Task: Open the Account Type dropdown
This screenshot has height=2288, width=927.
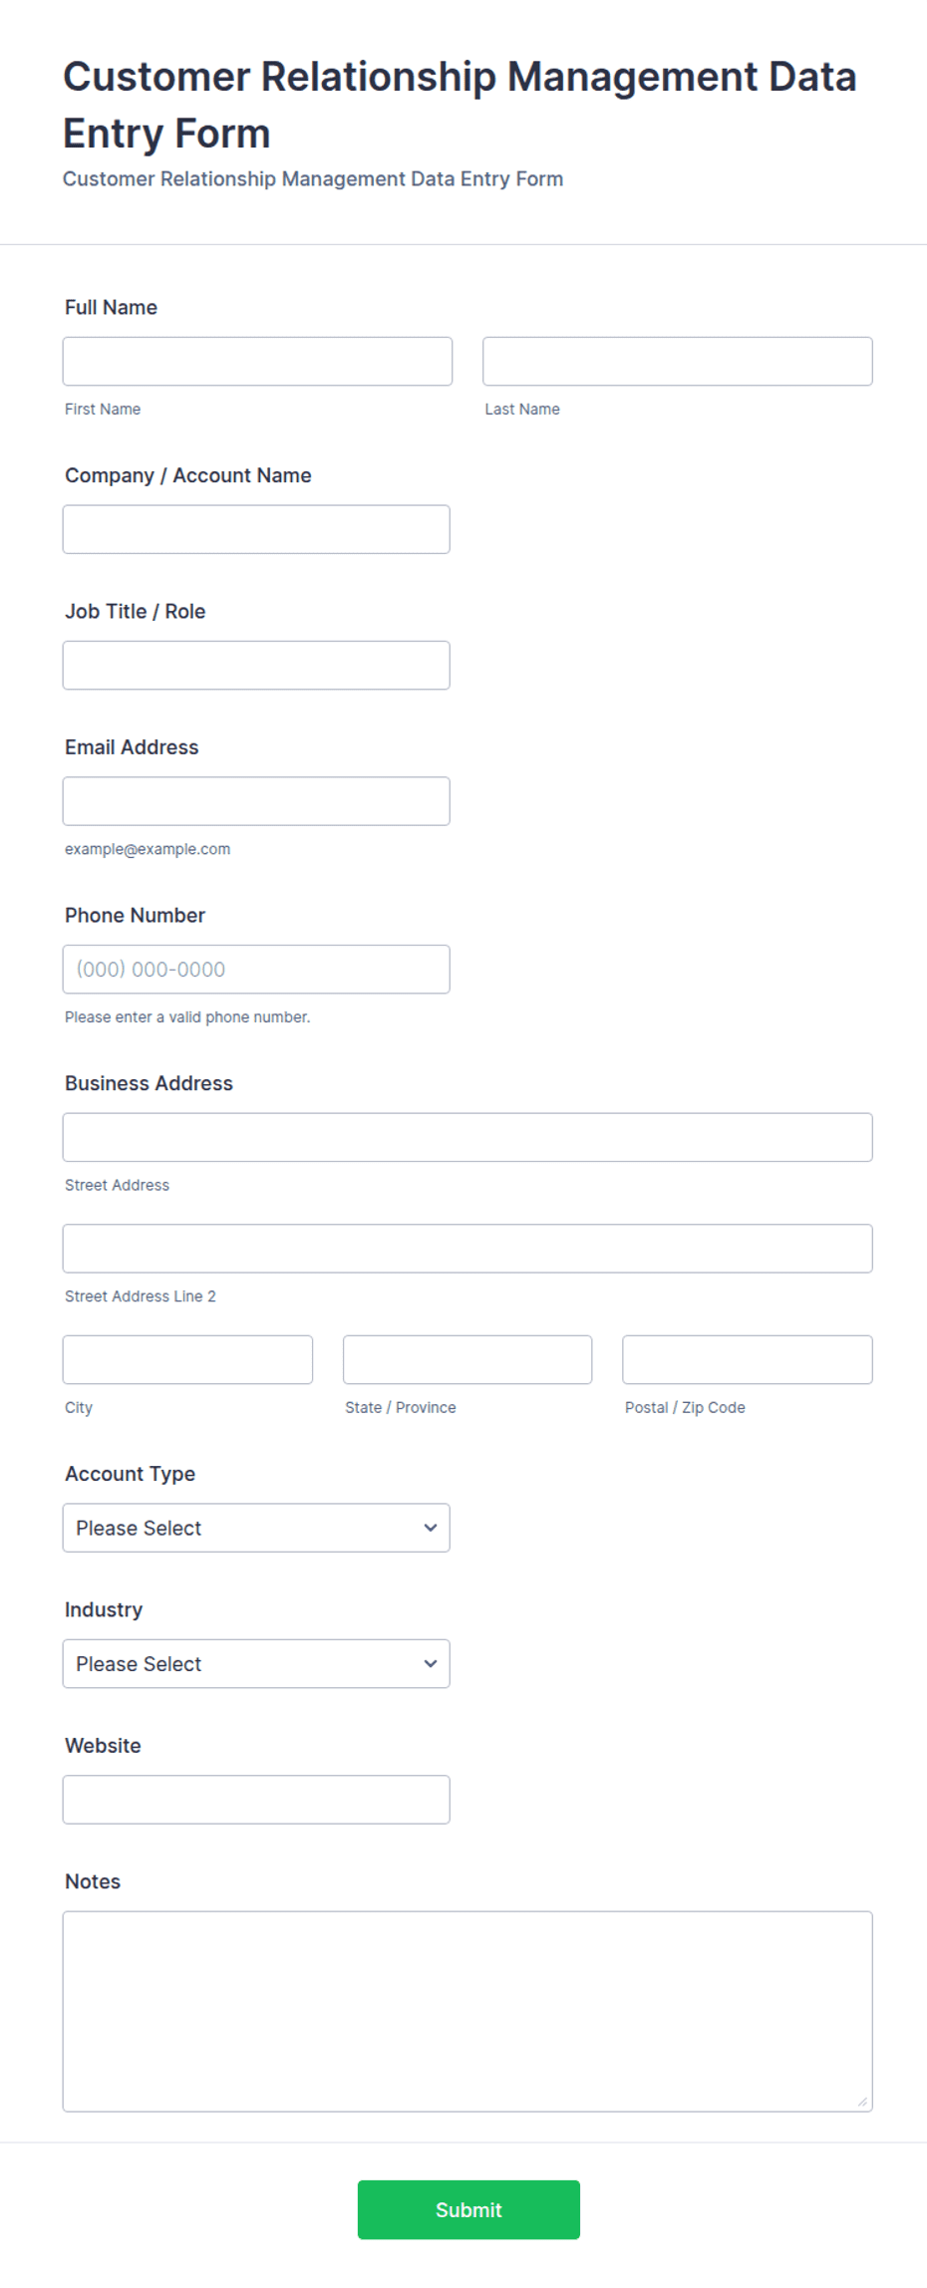Action: click(x=256, y=1528)
